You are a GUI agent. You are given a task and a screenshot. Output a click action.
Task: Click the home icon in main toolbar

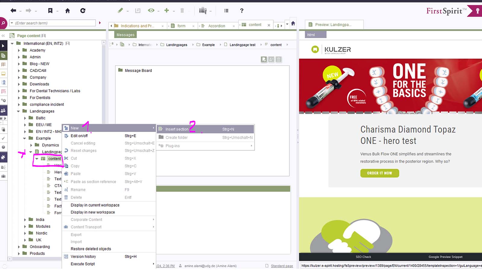tap(67, 11)
